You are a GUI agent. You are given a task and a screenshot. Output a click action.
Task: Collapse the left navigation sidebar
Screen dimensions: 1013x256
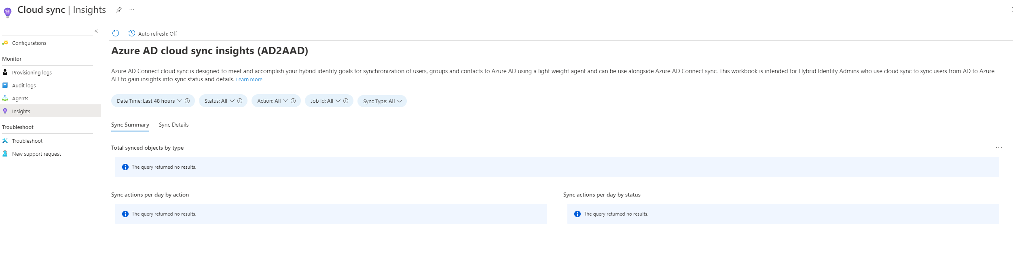(x=96, y=31)
